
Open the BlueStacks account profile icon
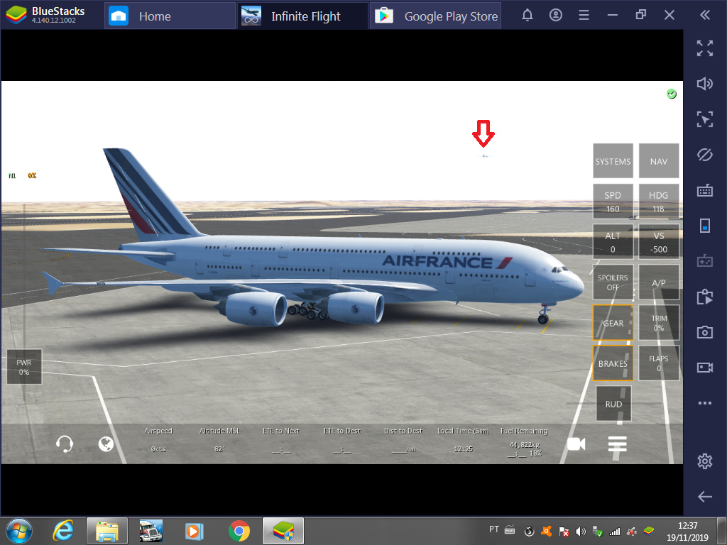[555, 16]
